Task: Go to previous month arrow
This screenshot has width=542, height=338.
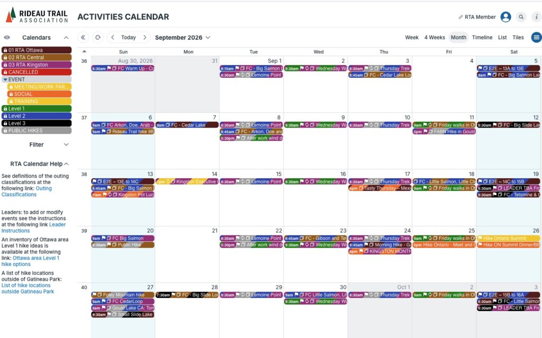Action: [x=112, y=38]
